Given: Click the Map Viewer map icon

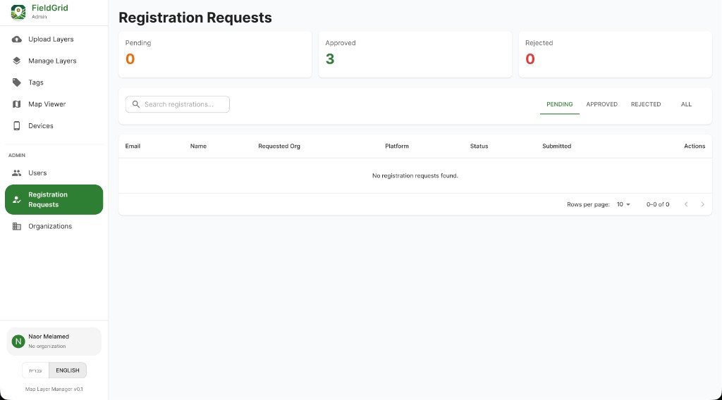Looking at the screenshot, I should point(17,104).
